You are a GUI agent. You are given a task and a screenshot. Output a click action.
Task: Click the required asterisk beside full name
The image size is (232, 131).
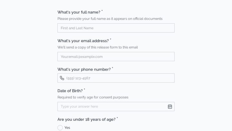(102, 11)
